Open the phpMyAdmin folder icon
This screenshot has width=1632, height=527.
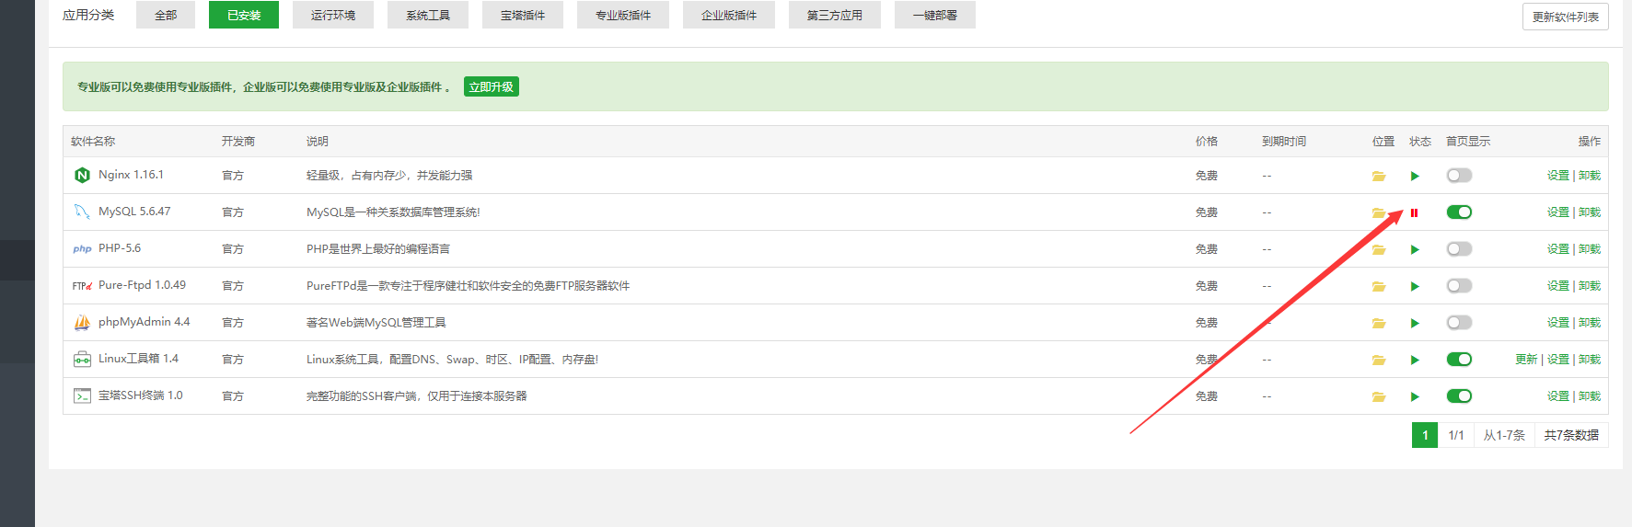tap(1379, 323)
